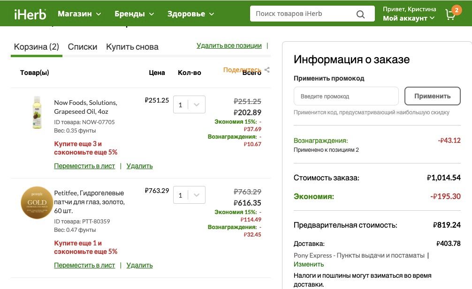Click Изменить delivery method link
Image resolution: width=472 pixels, height=289 pixels.
pyautogui.click(x=309, y=264)
